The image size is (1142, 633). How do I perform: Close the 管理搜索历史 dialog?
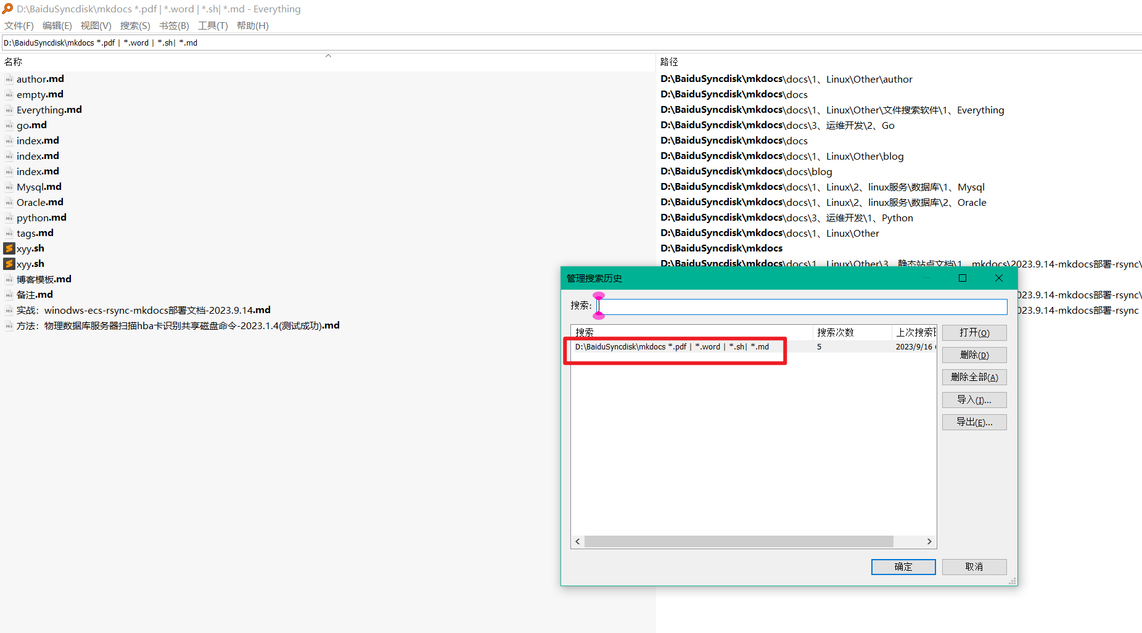[999, 279]
